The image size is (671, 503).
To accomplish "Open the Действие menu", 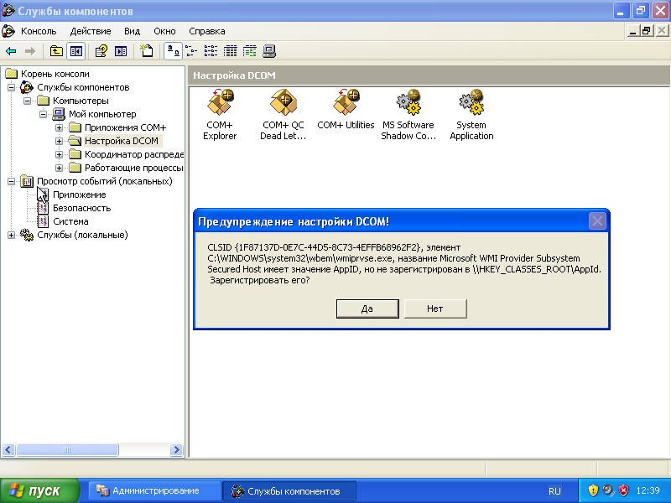I will point(90,31).
